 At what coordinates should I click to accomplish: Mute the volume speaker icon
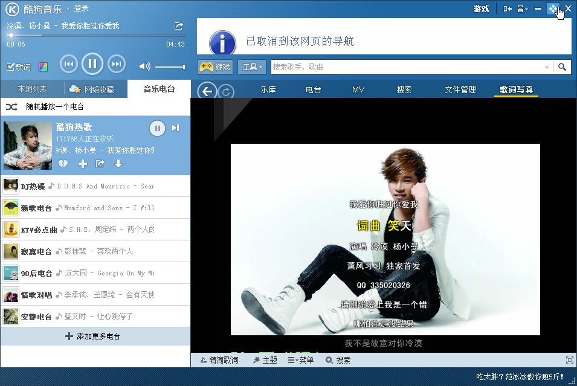point(144,66)
